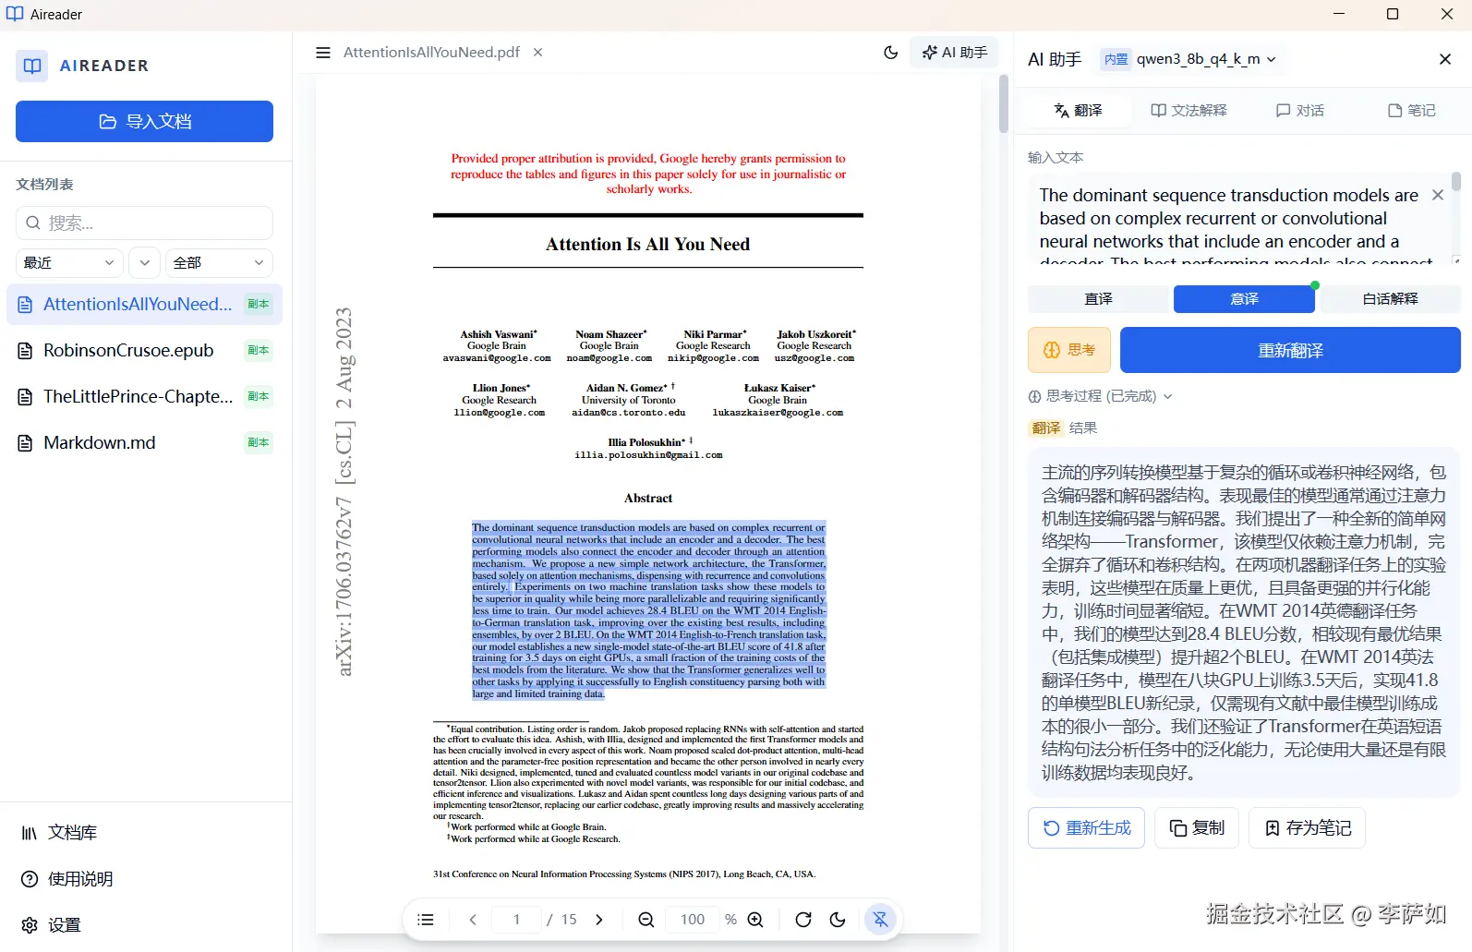This screenshot has height=952, width=1472.
Task: Toggle the sort direction chevron button
Action: click(144, 262)
